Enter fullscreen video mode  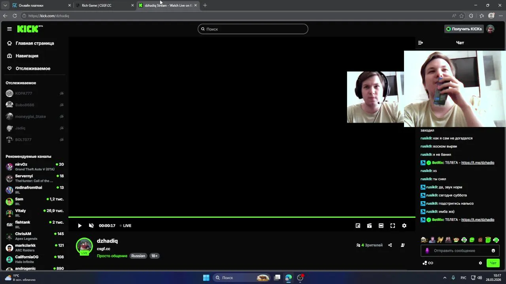coord(393,226)
